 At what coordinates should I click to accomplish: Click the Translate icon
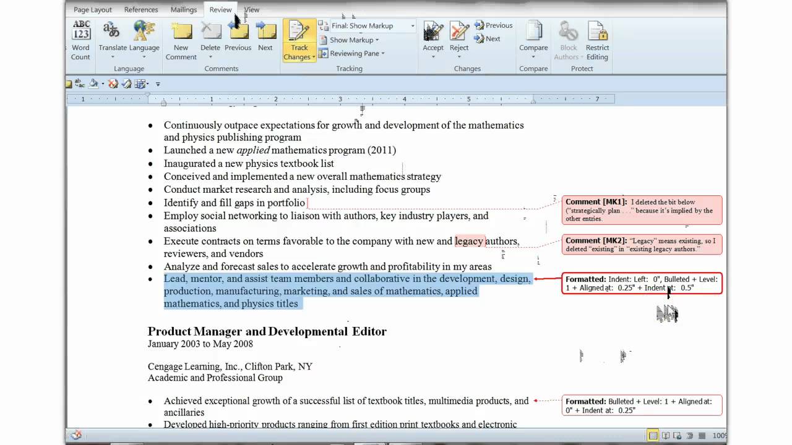(x=111, y=30)
